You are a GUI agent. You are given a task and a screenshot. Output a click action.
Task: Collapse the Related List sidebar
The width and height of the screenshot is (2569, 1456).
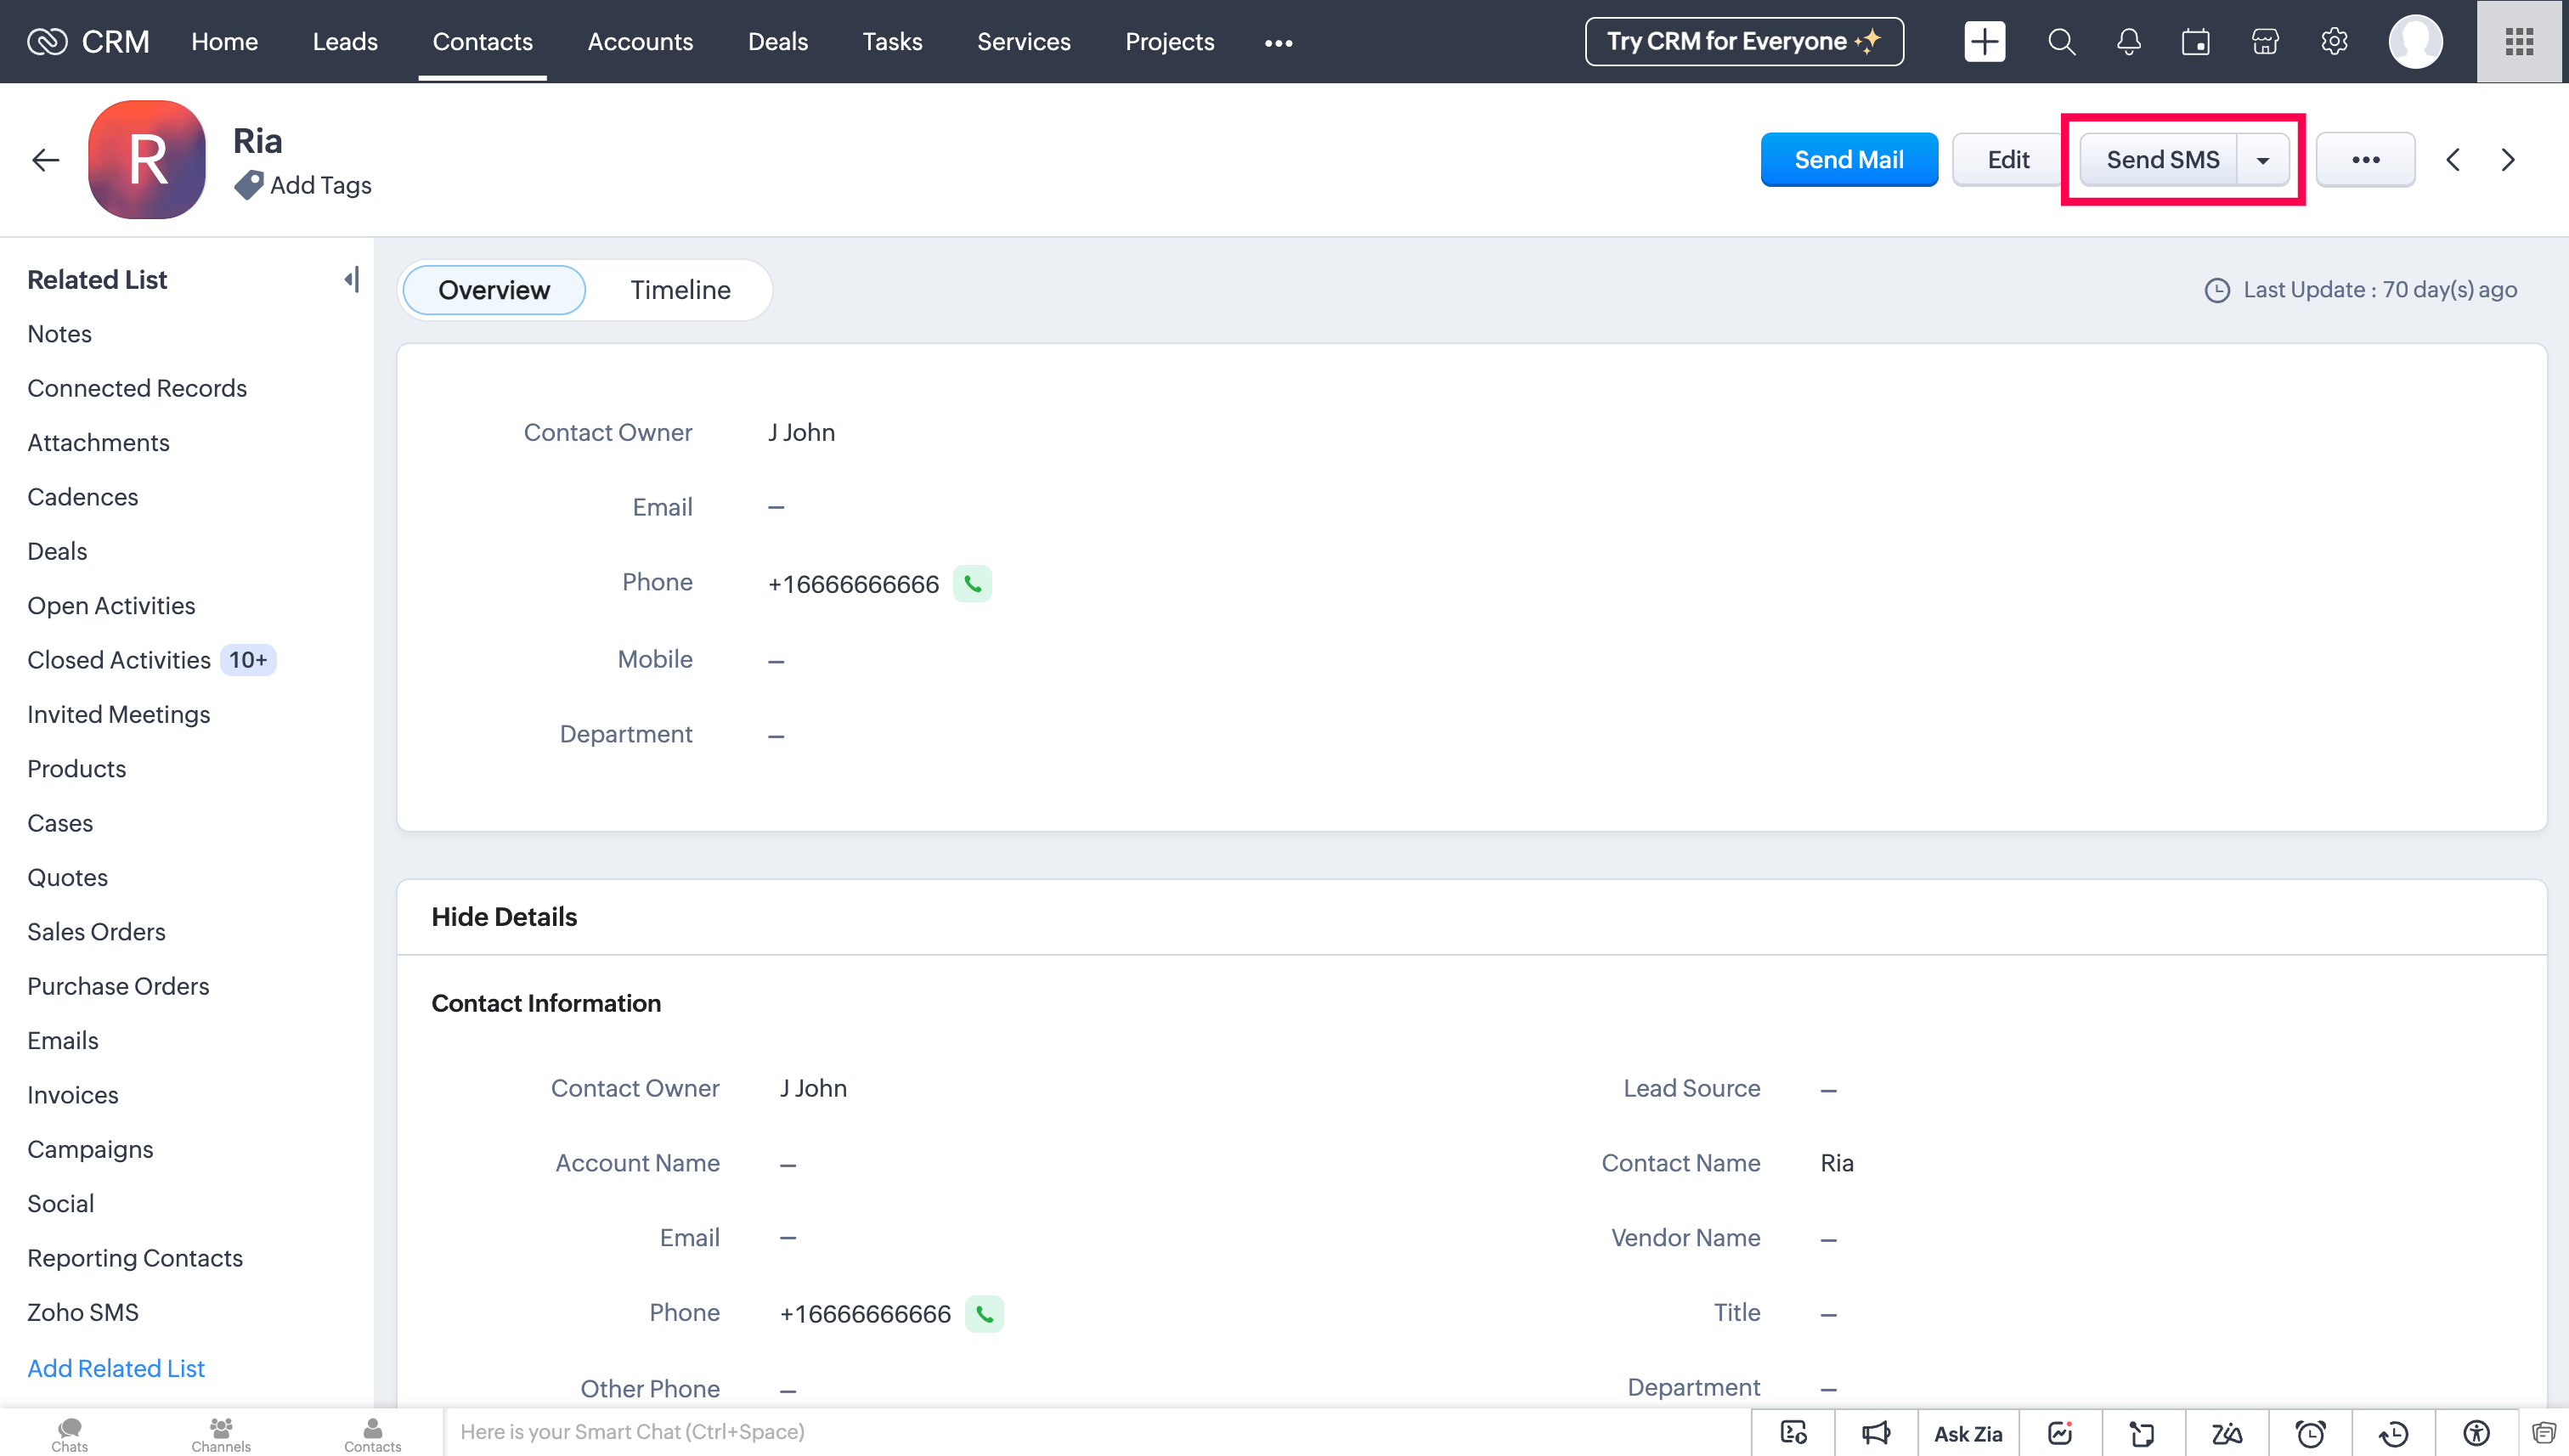pyautogui.click(x=351, y=280)
